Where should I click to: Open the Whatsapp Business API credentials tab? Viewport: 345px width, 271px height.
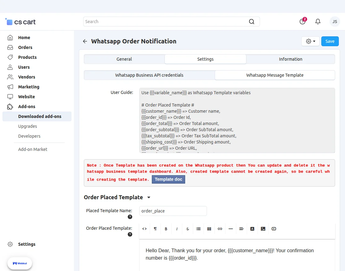tap(149, 75)
